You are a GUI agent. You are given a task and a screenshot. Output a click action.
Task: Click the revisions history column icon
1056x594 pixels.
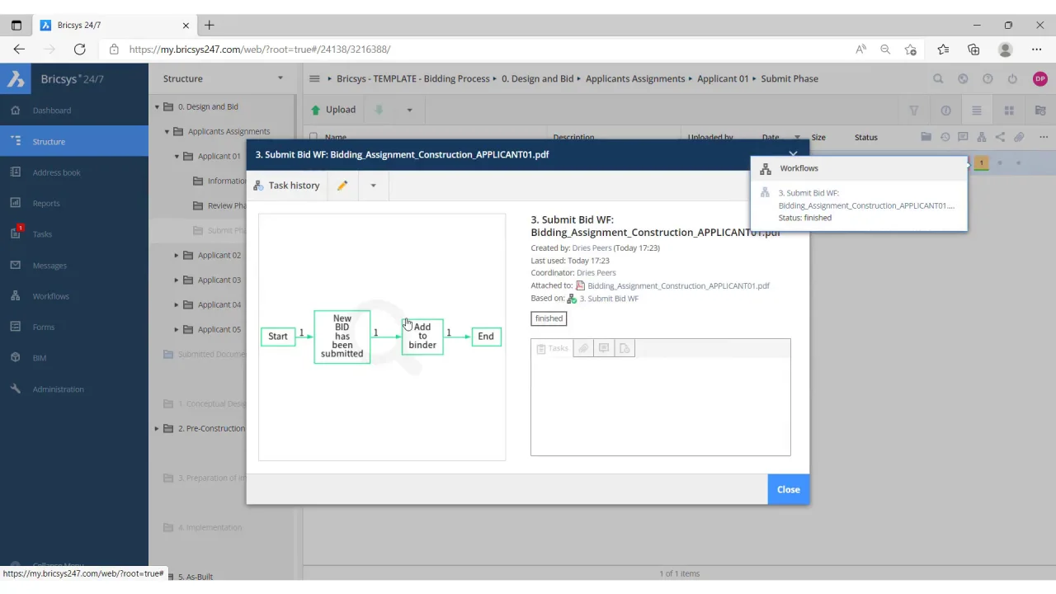tap(945, 137)
